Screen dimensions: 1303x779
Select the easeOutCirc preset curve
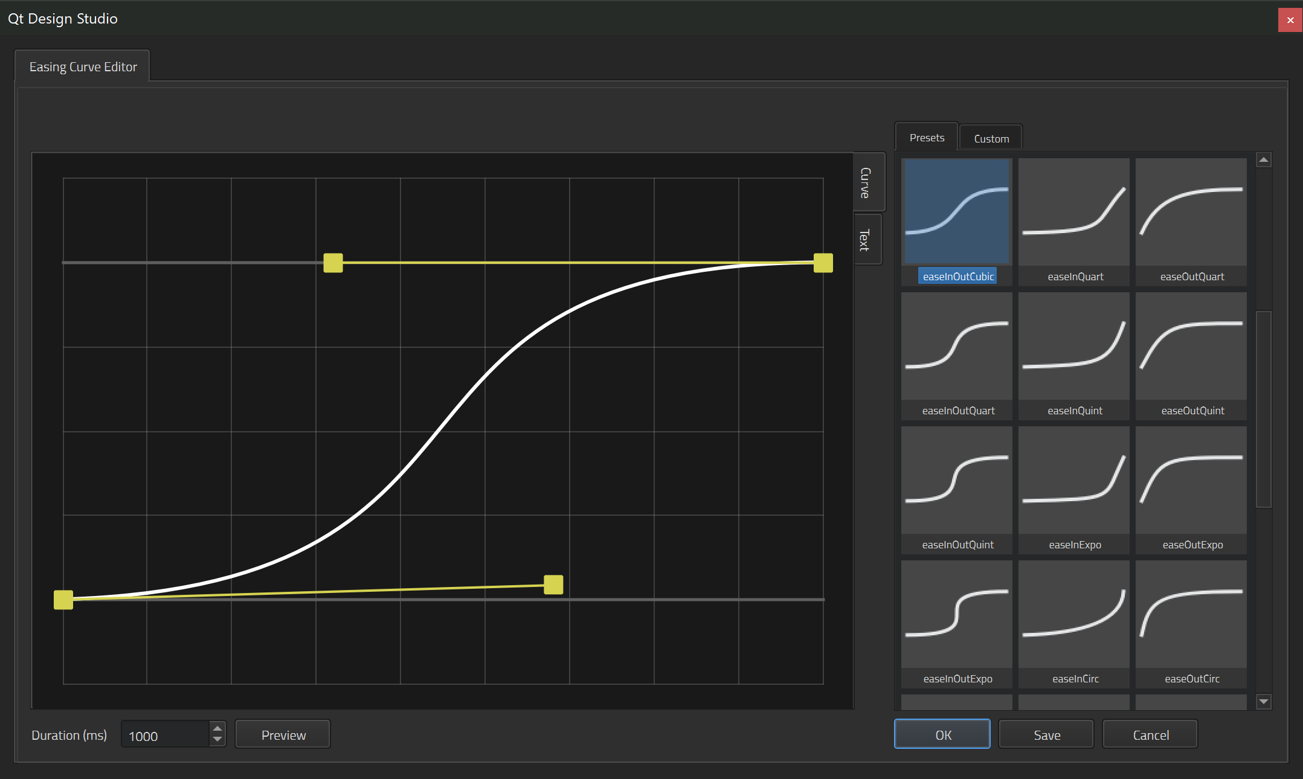pyautogui.click(x=1191, y=615)
